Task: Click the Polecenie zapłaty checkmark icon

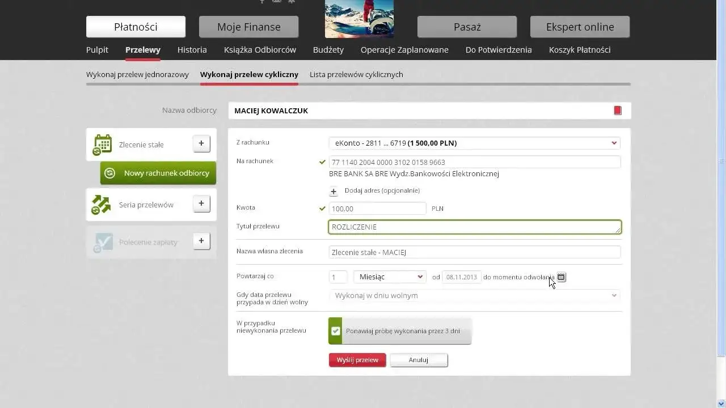Action: coord(103,242)
